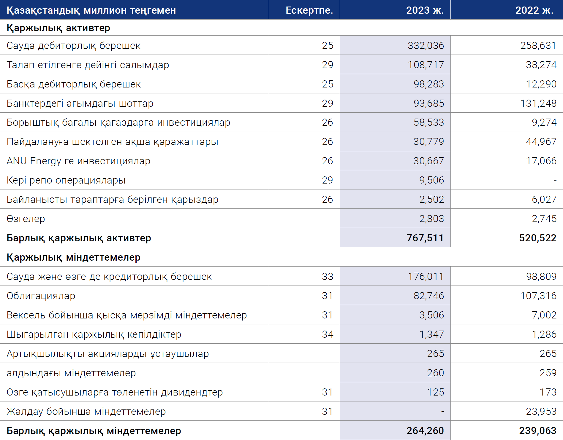Click the total 767,511
The image size is (563, 440).
point(425,238)
